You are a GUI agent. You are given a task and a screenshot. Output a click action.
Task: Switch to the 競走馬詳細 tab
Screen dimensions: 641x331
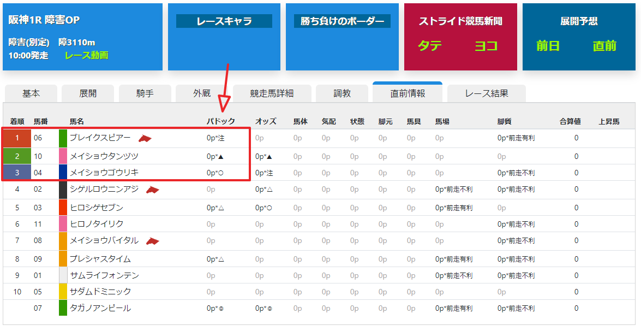click(x=272, y=94)
